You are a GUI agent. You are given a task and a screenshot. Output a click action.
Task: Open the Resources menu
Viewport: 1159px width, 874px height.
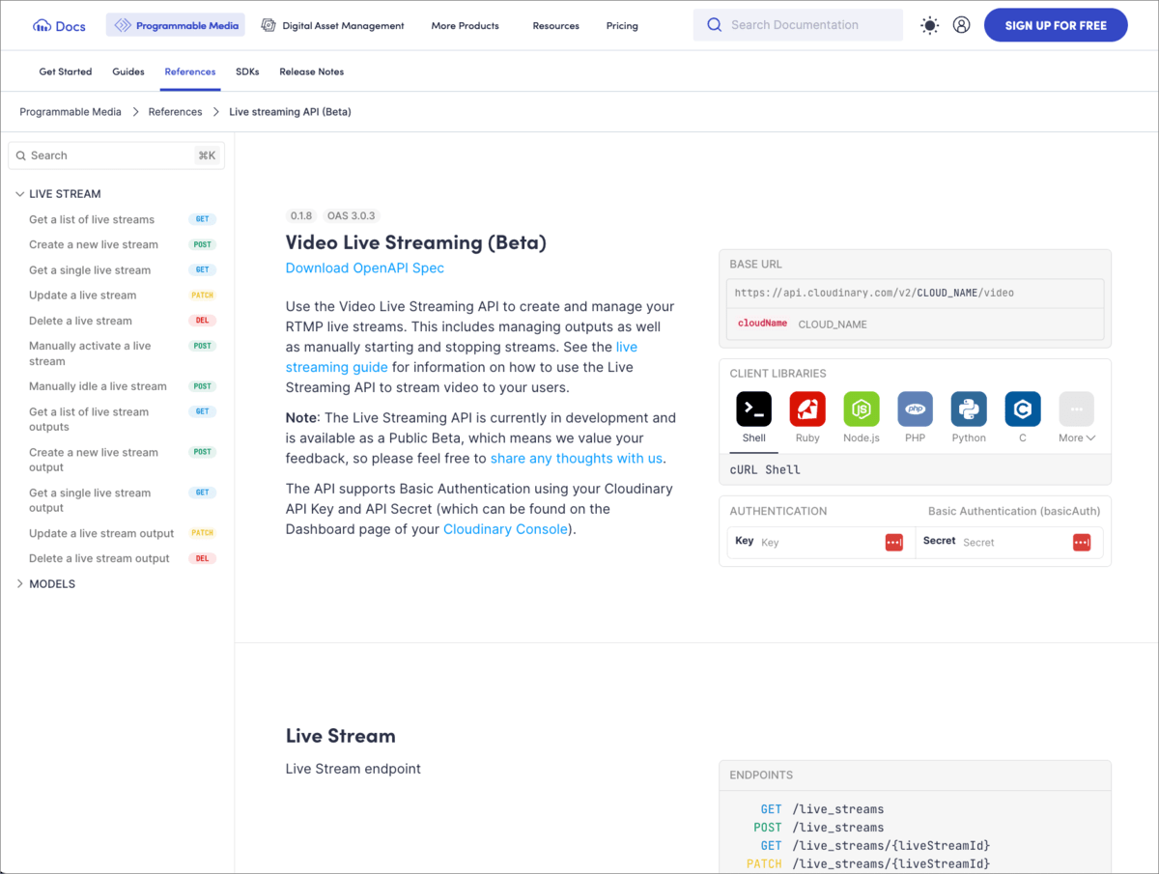coord(555,25)
